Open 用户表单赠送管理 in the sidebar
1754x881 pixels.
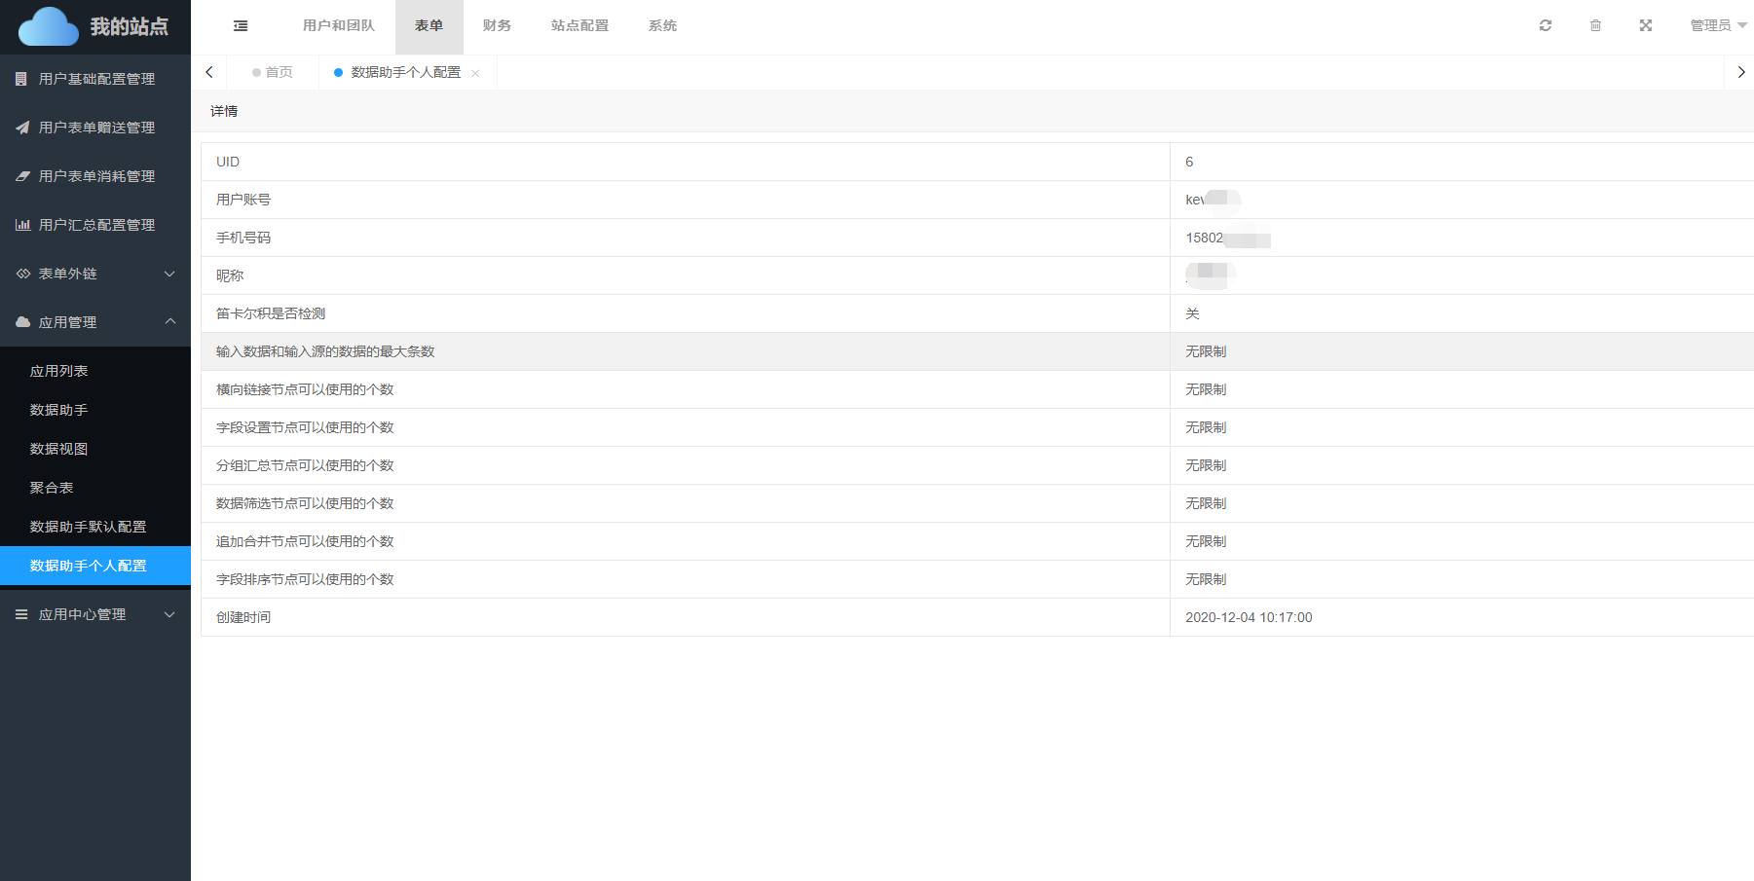96,128
